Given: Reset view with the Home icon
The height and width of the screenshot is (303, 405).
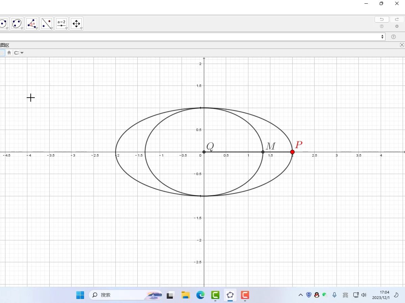Looking at the screenshot, I should click(x=9, y=53).
